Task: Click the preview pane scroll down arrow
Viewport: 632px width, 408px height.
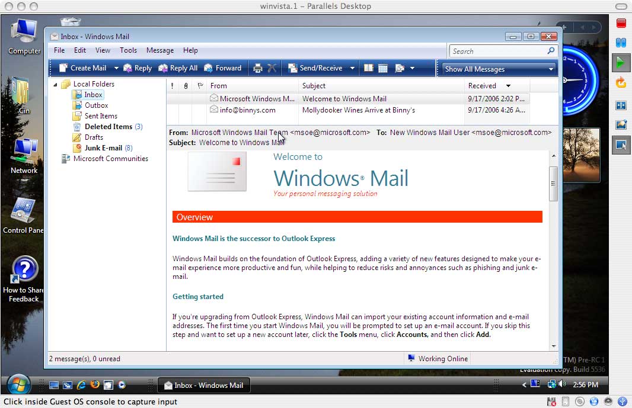Action: (x=554, y=346)
